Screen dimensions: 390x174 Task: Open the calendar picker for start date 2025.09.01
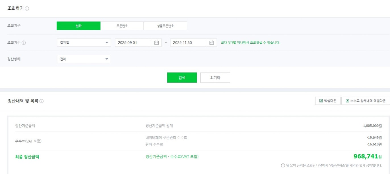click(x=156, y=43)
